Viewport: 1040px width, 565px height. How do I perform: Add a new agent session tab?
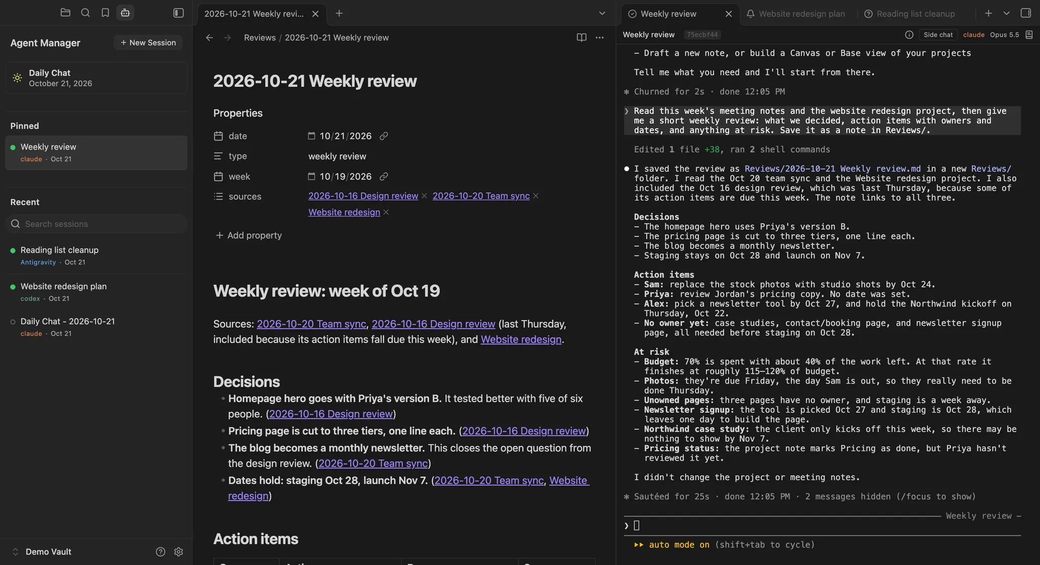(988, 13)
